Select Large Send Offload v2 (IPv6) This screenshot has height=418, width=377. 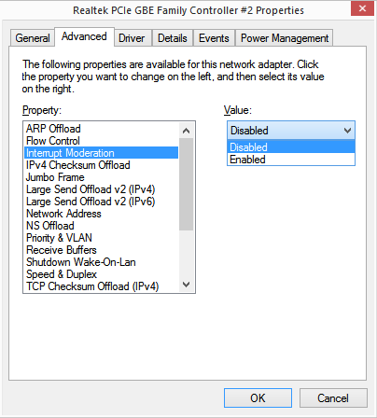(101, 202)
